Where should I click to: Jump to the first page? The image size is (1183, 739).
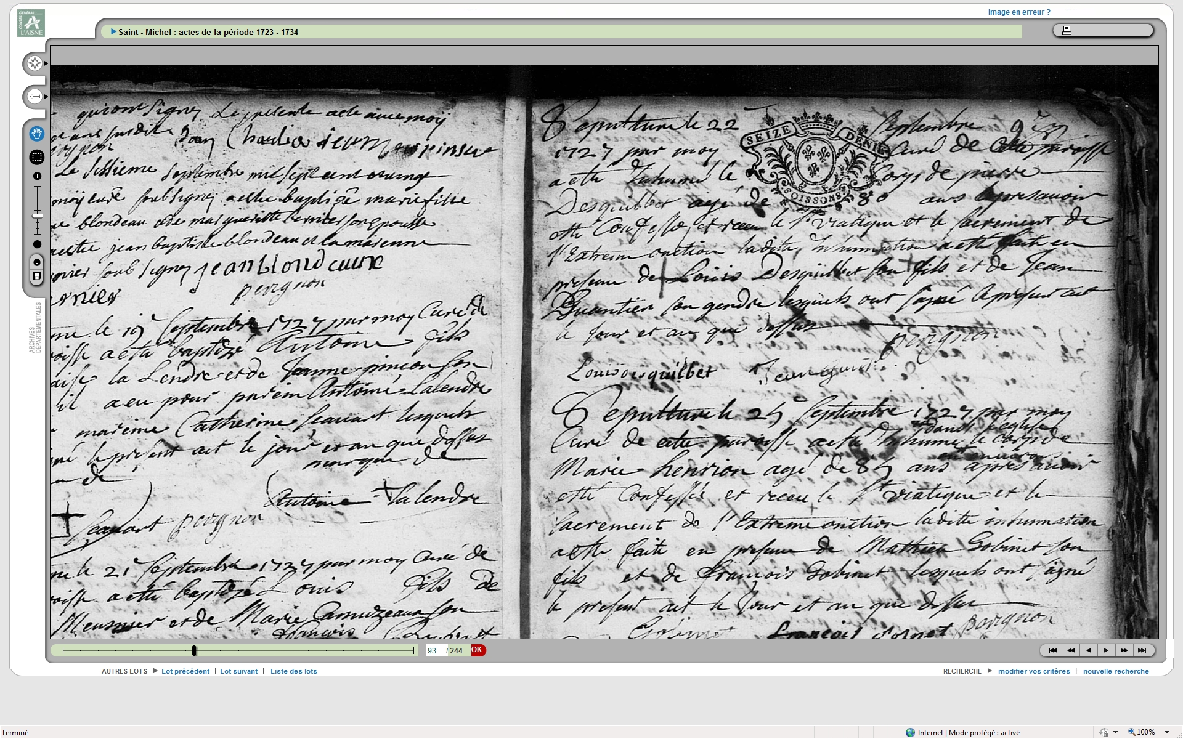point(1052,650)
